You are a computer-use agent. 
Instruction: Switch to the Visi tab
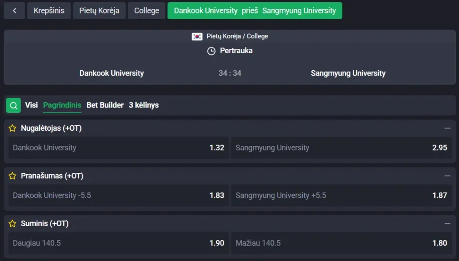point(31,105)
